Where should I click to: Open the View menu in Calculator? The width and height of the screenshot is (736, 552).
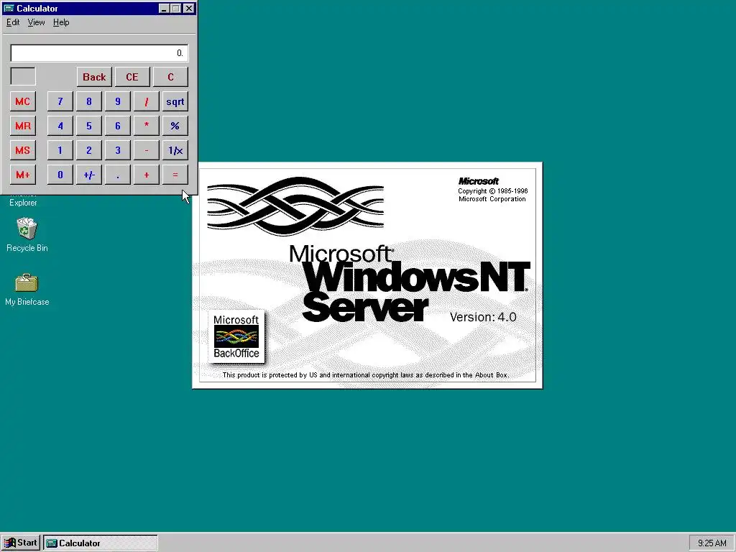[36, 22]
